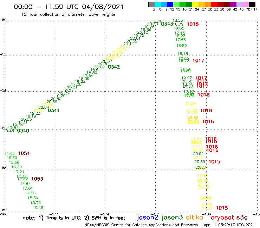The image size is (260, 228).
Task: Click the longitude axis label -174
Action: [x=105, y=214]
